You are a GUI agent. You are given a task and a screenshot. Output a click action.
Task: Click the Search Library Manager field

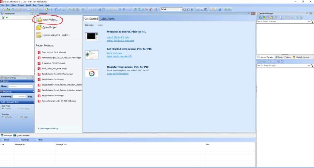[x=282, y=66]
